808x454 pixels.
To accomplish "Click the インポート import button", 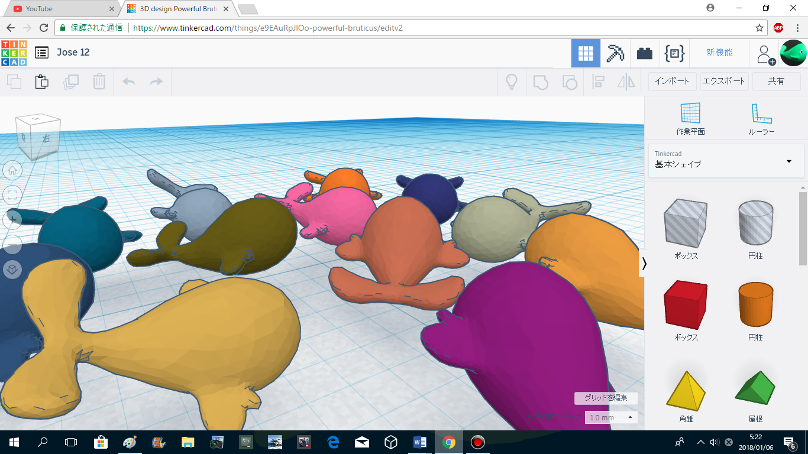I will 672,81.
